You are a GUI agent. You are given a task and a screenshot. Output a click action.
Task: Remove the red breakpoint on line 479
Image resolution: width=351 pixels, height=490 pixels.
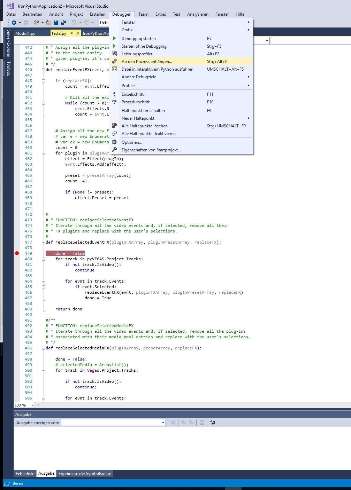click(17, 253)
